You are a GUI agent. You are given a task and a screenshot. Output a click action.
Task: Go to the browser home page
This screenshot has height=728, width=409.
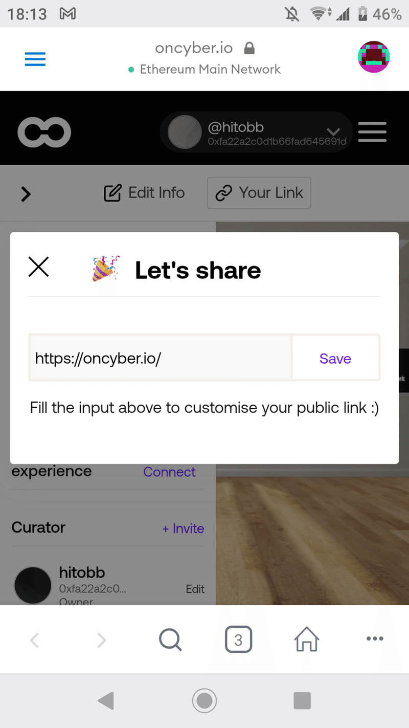click(307, 639)
